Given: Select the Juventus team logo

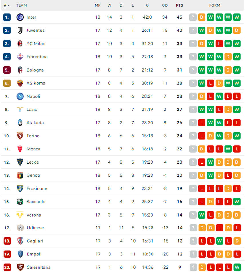Looking at the screenshot, I should 20,30.
